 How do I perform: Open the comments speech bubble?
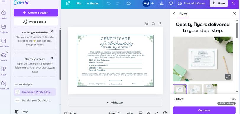point(171,3)
